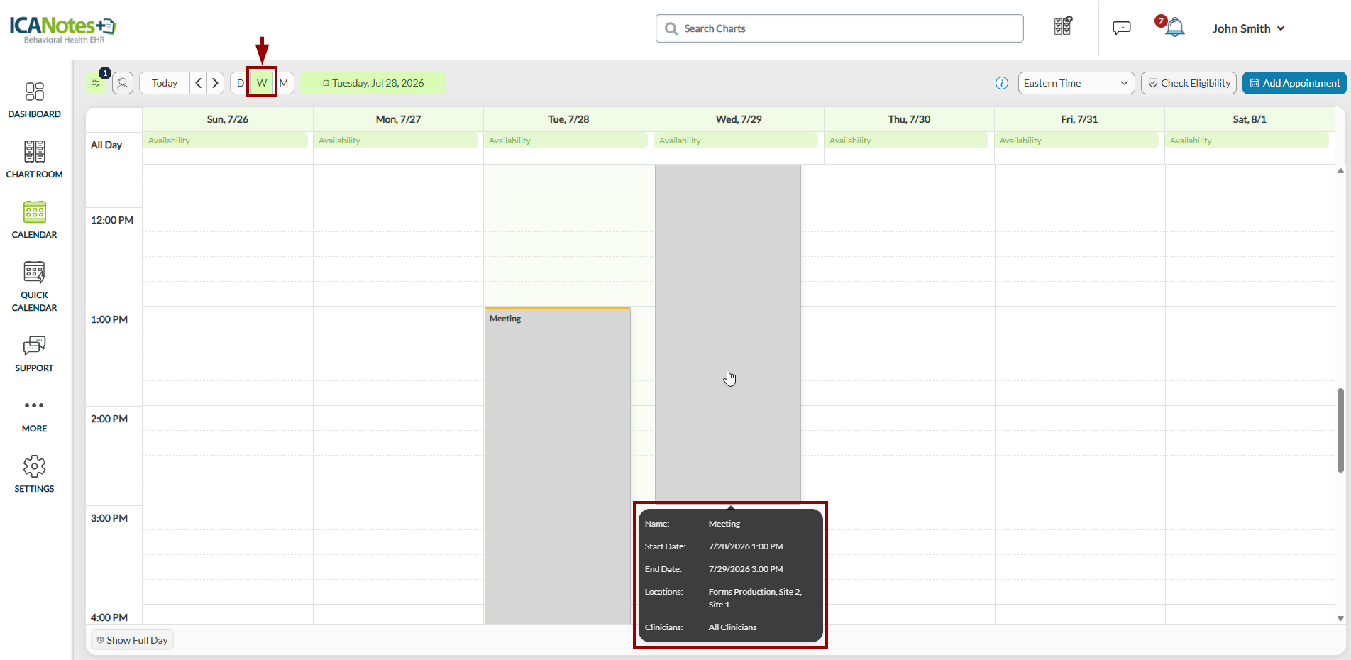
Task: Click the calendar vertical scrollbar thumb
Action: coord(1340,430)
